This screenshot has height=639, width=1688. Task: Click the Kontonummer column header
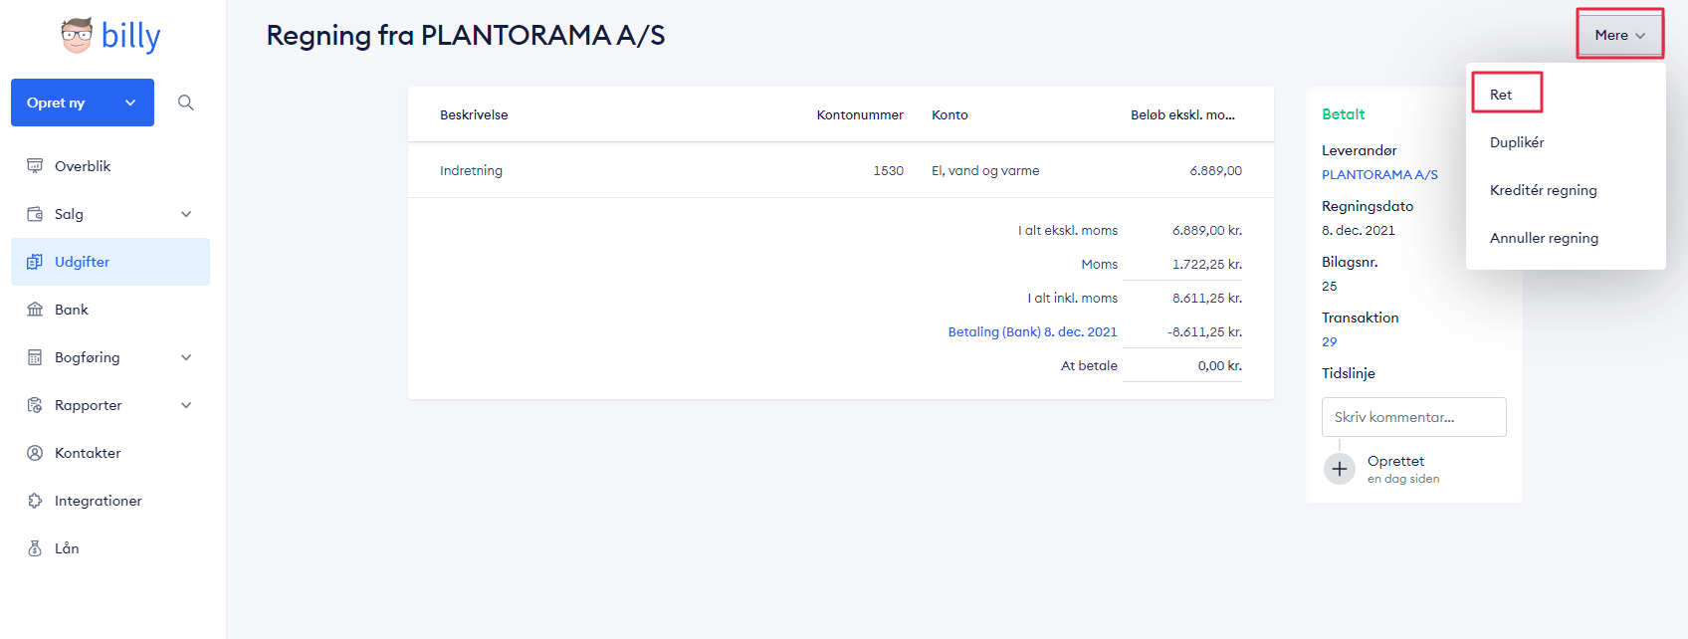(x=860, y=114)
